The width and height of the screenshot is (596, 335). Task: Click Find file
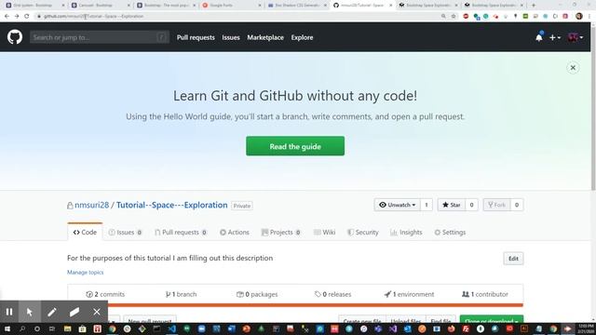[440, 320]
